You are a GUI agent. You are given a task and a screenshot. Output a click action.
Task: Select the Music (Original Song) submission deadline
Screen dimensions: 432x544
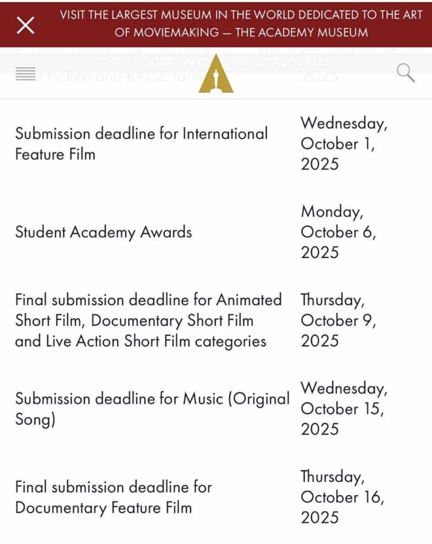point(152,409)
